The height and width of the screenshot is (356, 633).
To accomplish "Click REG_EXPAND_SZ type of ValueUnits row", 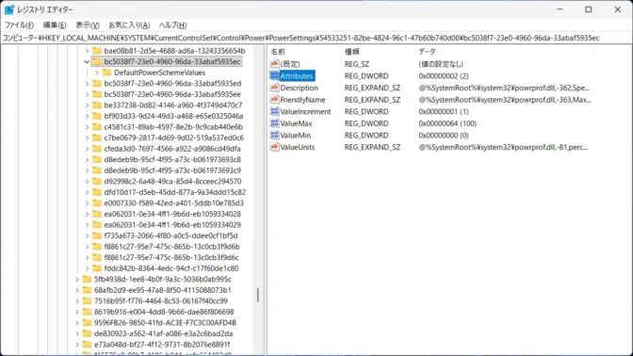I will (372, 147).
